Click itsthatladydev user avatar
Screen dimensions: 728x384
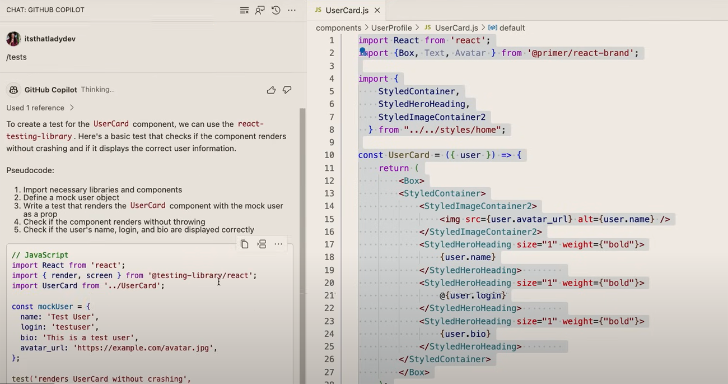pos(13,39)
